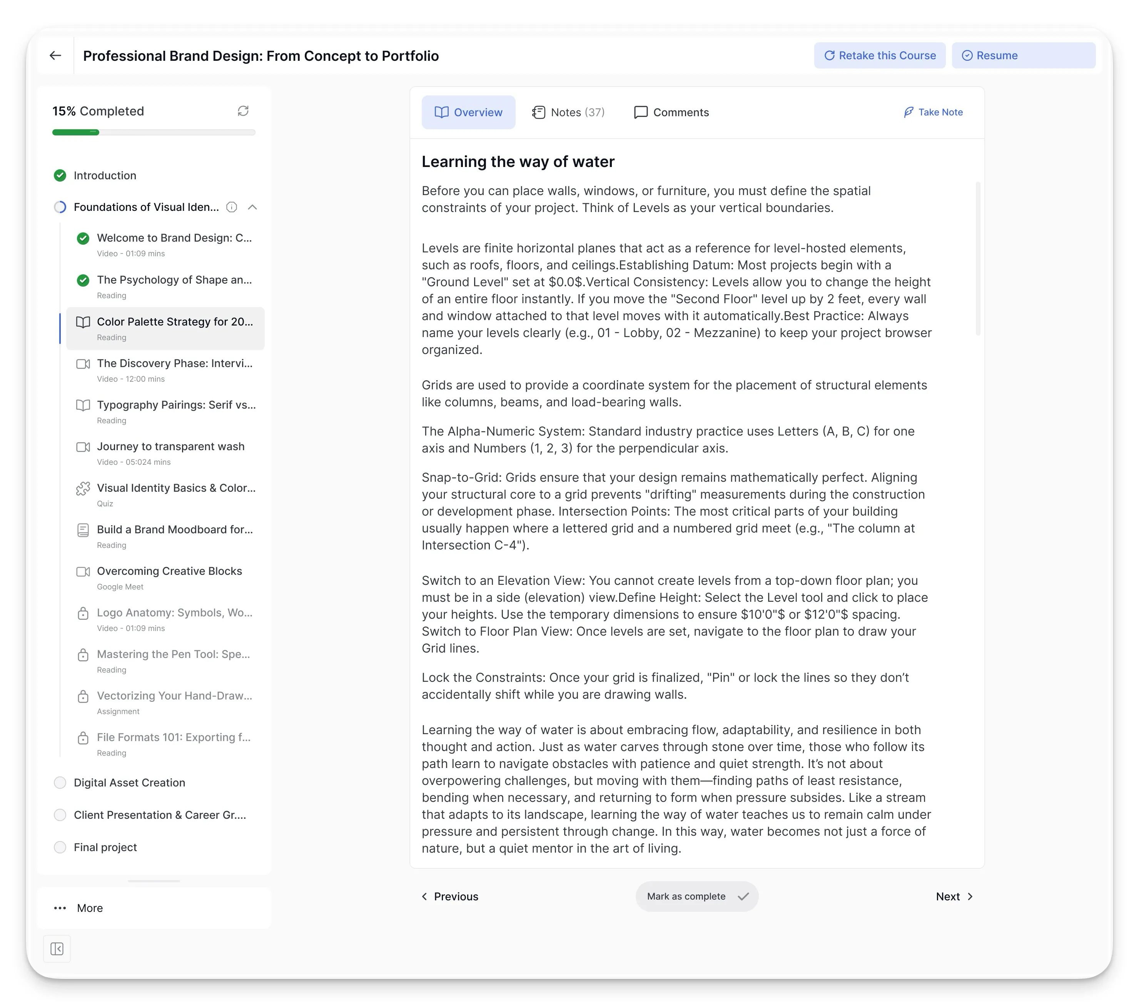Click the course title text
The width and height of the screenshot is (1139, 1005).
click(261, 56)
